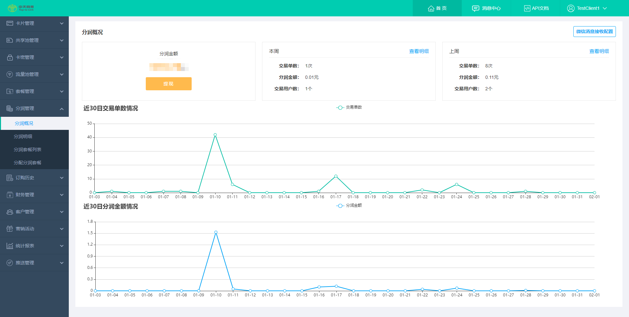629x317 pixels.
Task: Collapse the 分润管理 menu chevron
Action: coord(62,109)
